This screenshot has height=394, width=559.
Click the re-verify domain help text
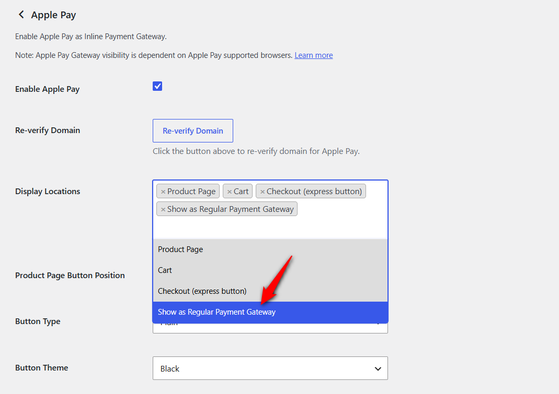pos(256,151)
